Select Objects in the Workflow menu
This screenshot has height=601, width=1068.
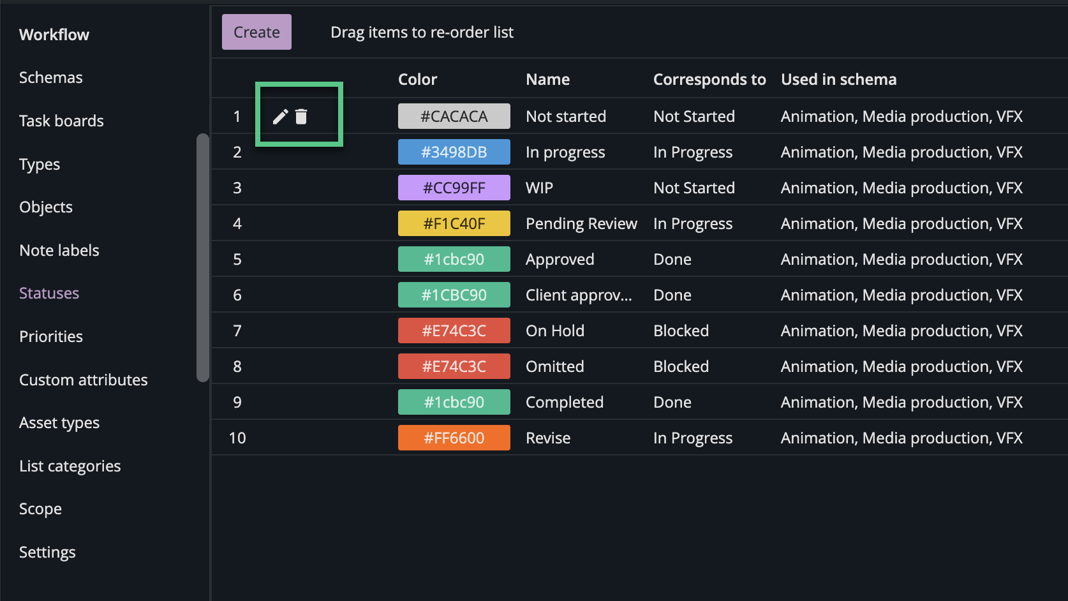point(46,207)
